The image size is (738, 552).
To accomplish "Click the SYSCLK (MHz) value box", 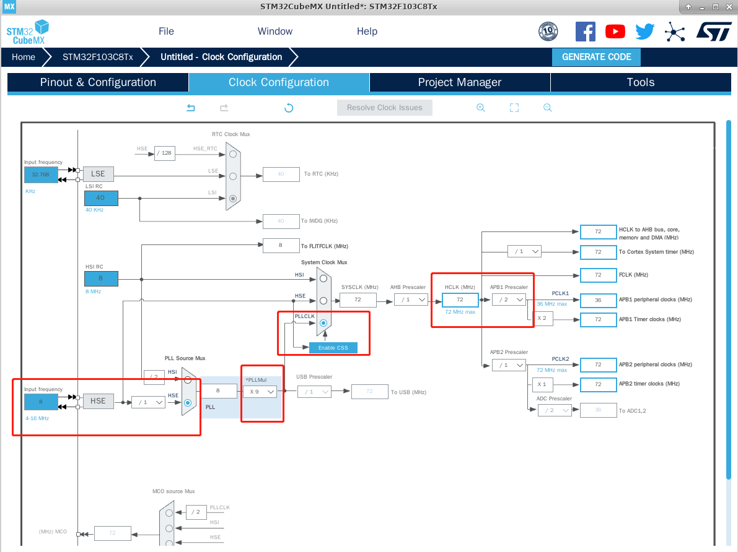I will pyautogui.click(x=358, y=300).
